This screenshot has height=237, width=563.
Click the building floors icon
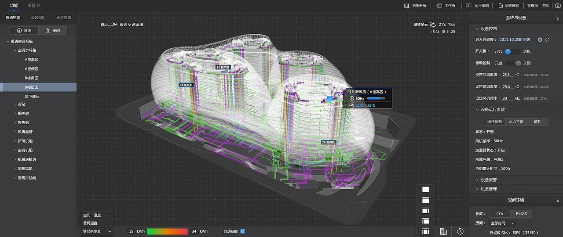click(443, 231)
